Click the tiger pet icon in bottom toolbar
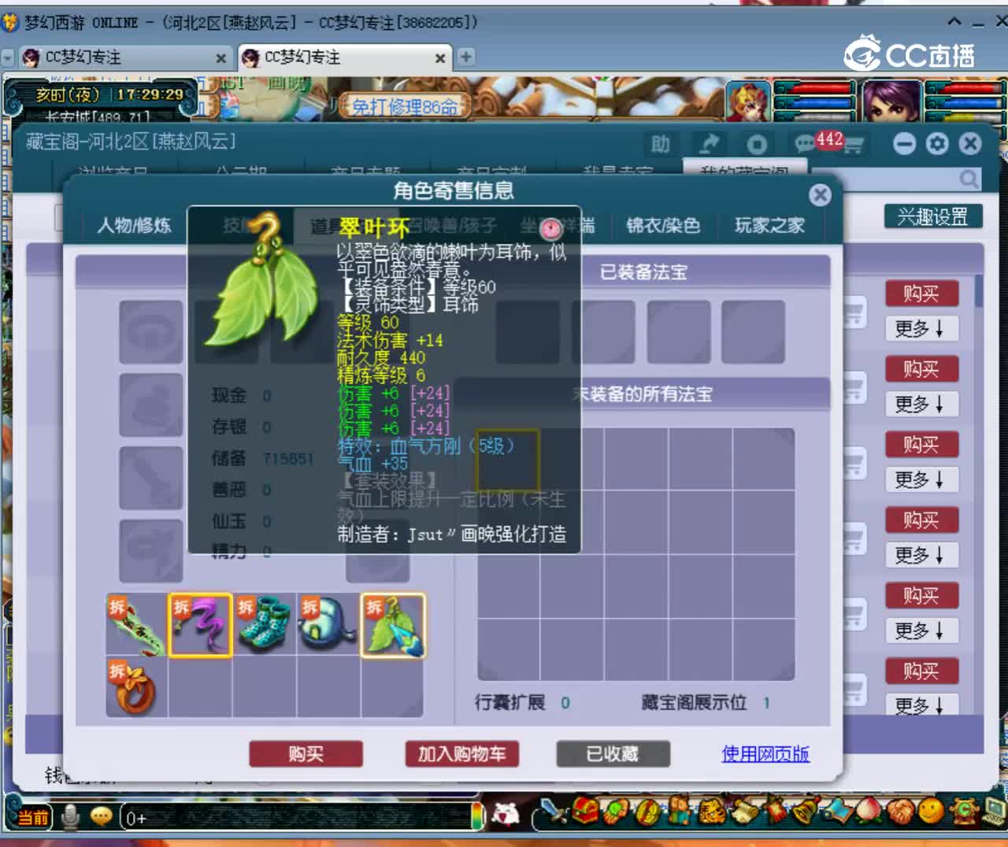This screenshot has height=847, width=1008. tap(711, 812)
